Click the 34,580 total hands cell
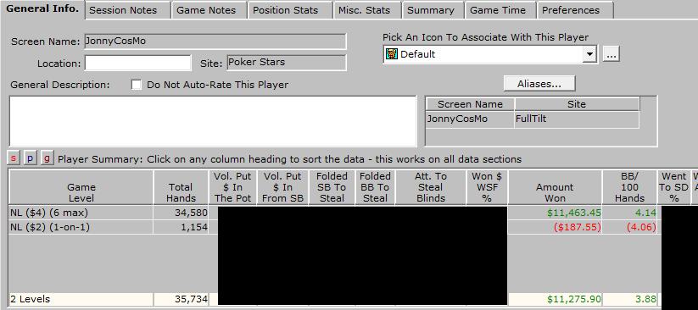This screenshot has width=698, height=310. (x=181, y=213)
